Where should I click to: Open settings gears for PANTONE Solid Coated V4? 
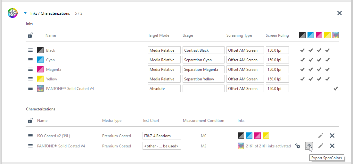click(x=298, y=146)
